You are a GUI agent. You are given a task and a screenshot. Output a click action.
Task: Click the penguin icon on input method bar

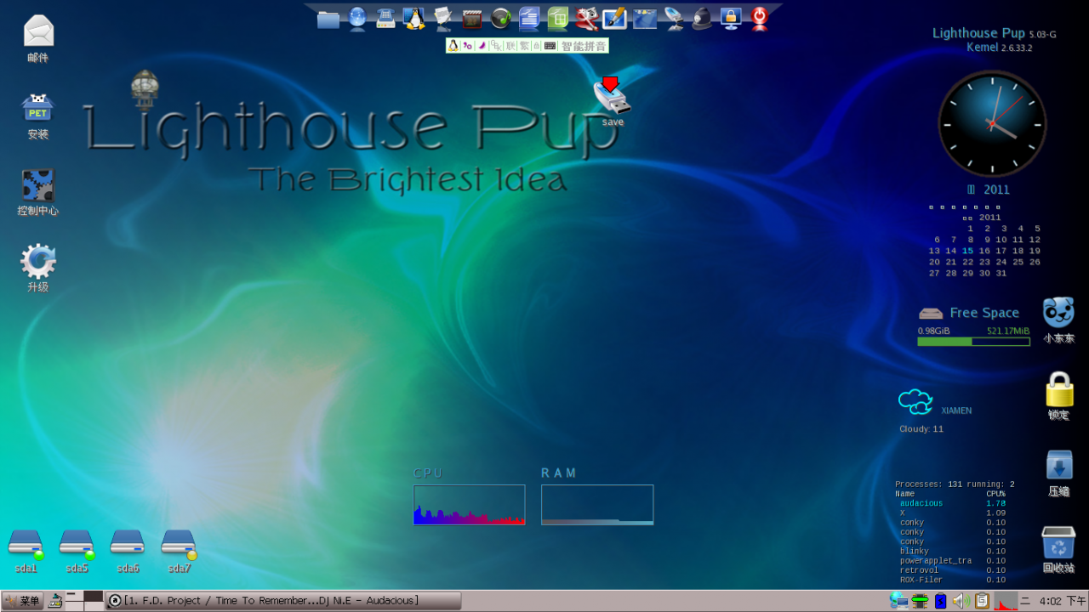tap(453, 46)
